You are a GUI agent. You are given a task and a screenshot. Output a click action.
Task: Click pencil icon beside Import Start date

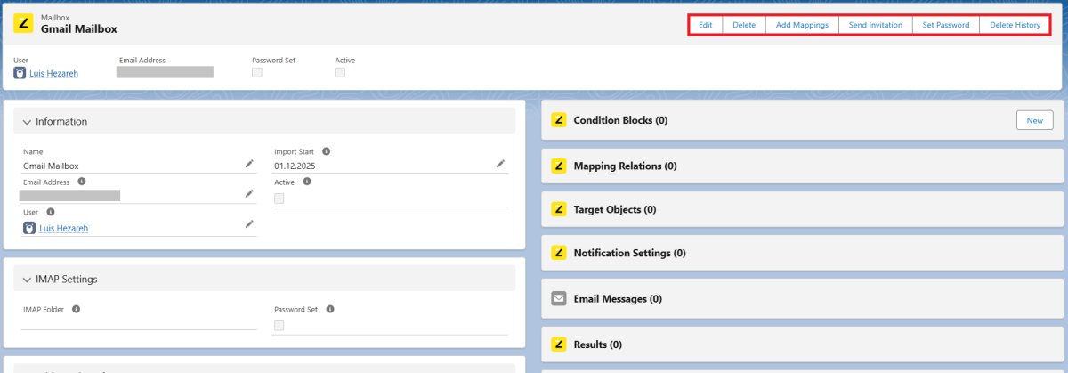pyautogui.click(x=500, y=165)
